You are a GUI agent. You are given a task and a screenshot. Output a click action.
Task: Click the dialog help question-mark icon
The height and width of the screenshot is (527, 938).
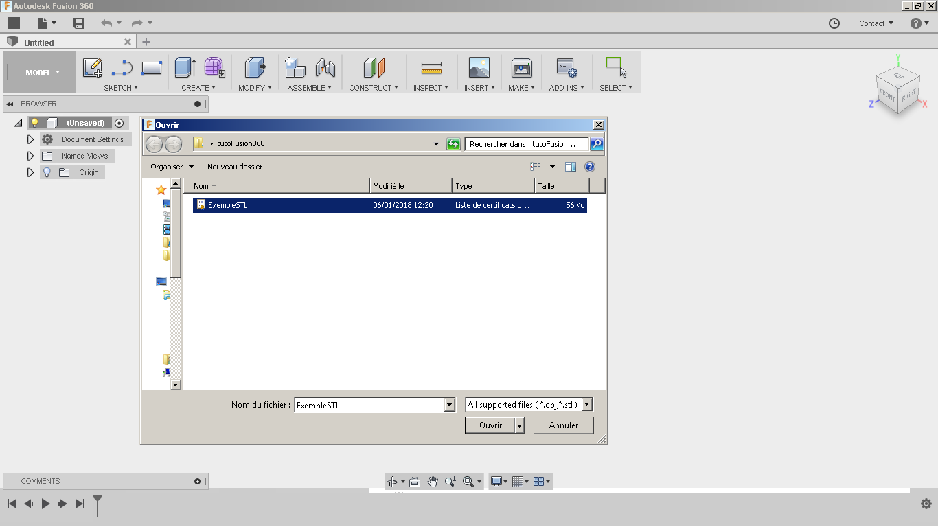click(590, 167)
